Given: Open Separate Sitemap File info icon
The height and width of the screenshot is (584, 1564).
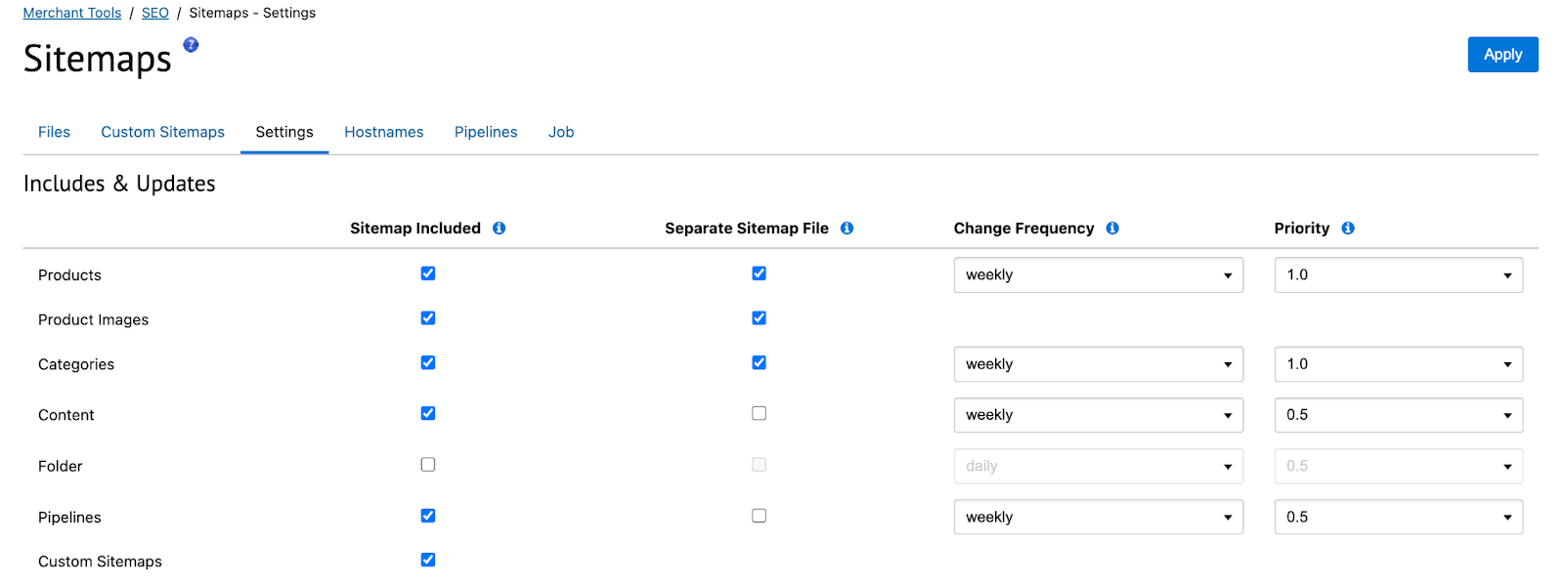Looking at the screenshot, I should [x=847, y=228].
